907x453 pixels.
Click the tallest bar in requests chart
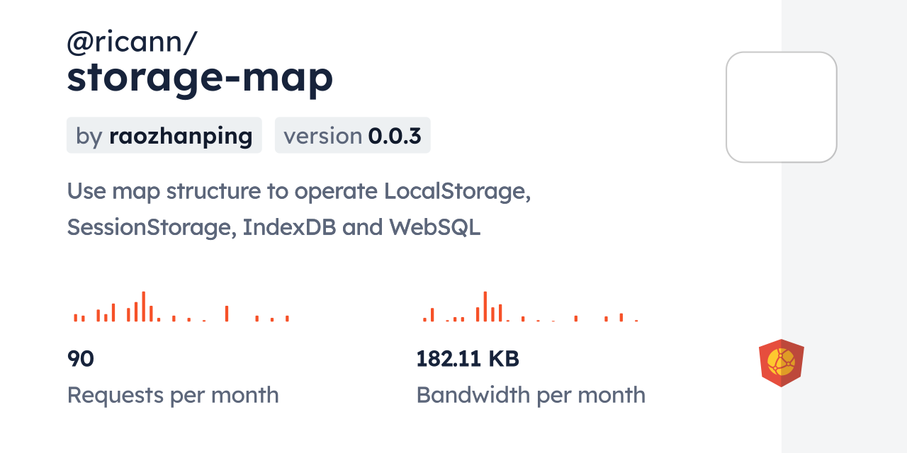pos(143,306)
